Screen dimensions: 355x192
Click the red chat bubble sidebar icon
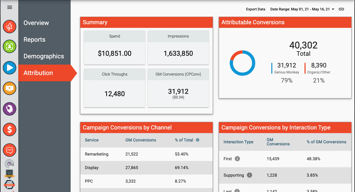coord(10,150)
